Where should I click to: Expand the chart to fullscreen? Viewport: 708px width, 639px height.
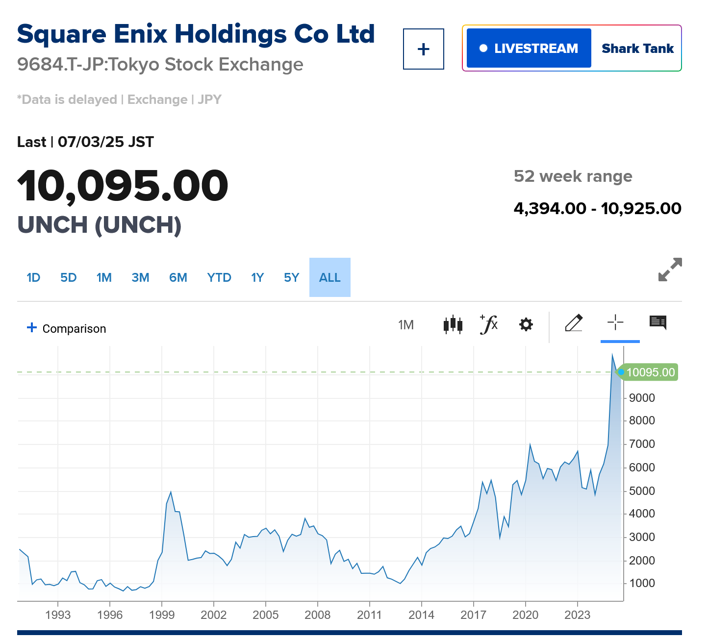point(670,270)
